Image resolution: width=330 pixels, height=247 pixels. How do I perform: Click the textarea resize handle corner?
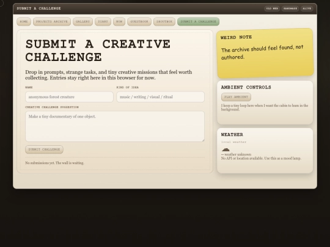pyautogui.click(x=203, y=140)
